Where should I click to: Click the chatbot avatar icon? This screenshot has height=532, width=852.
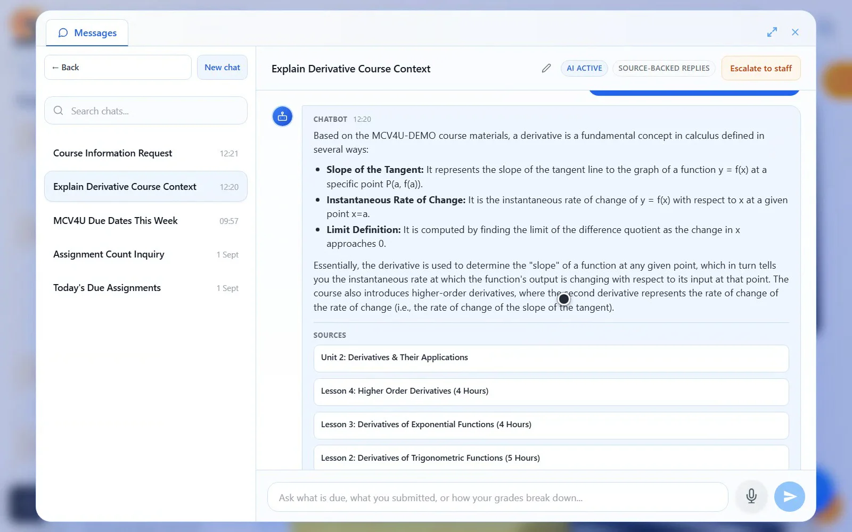pyautogui.click(x=282, y=116)
